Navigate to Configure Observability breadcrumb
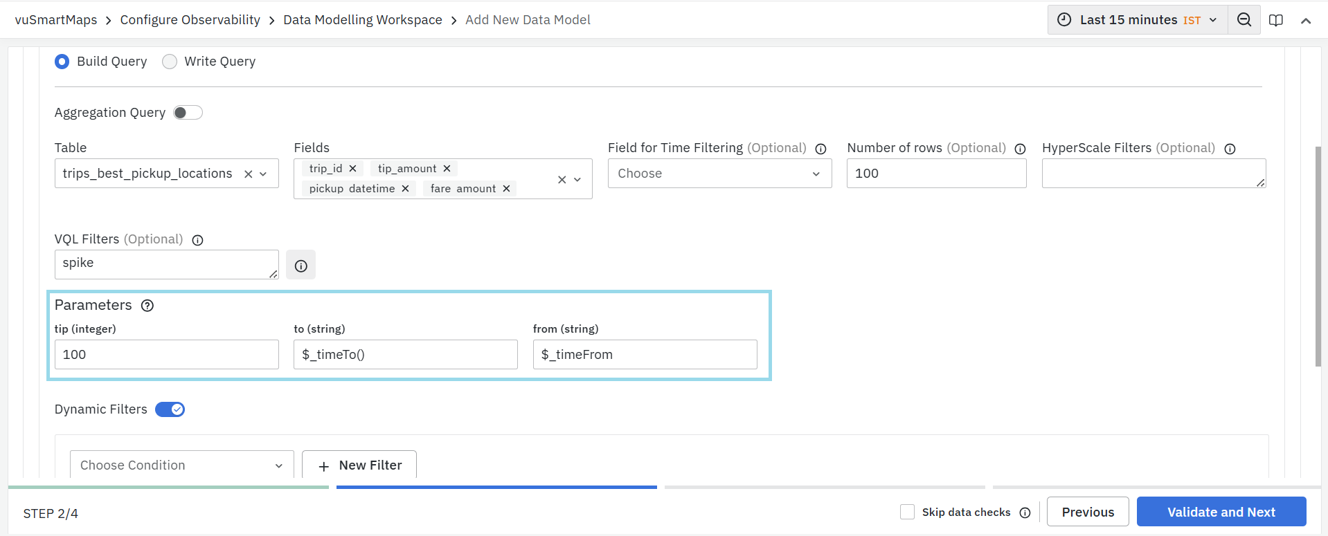Viewport: 1328px width, 536px height. [190, 20]
